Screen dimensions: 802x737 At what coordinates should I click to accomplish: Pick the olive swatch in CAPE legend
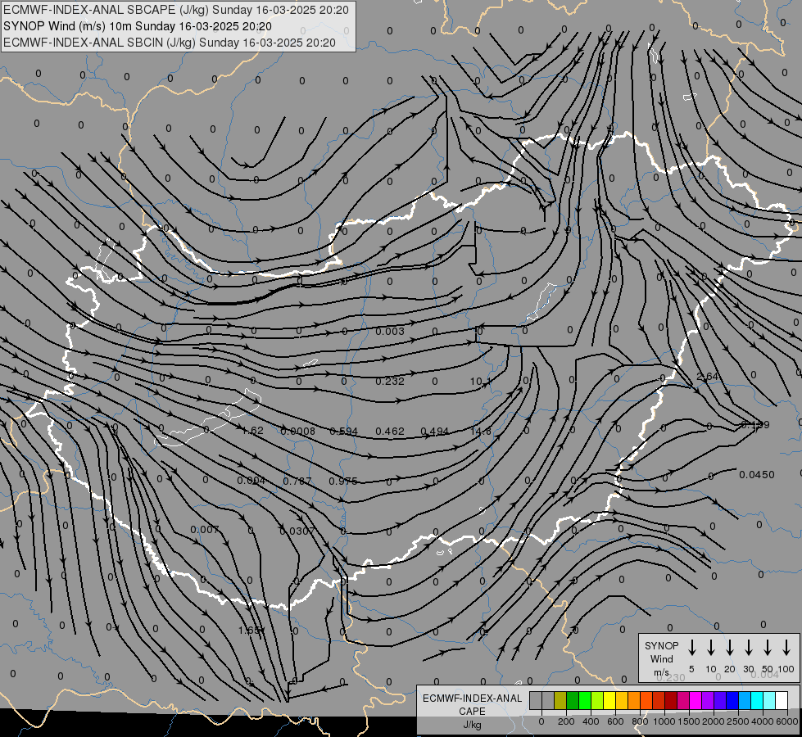point(560,700)
